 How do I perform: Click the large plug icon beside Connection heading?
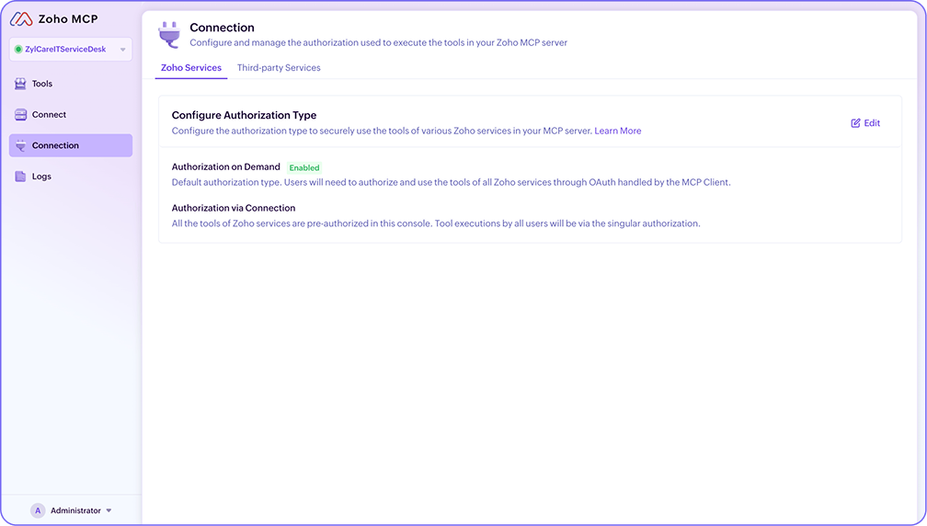pyautogui.click(x=169, y=35)
